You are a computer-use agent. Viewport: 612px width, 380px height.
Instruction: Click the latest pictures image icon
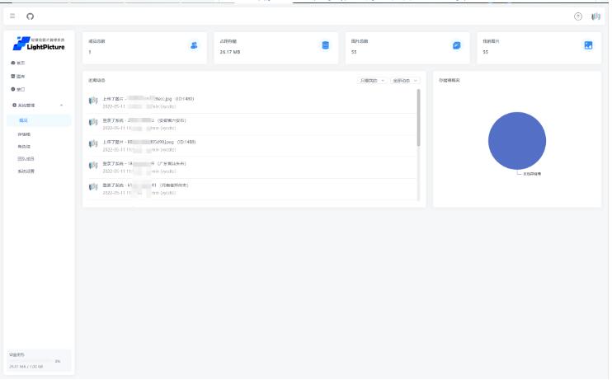[x=588, y=45]
